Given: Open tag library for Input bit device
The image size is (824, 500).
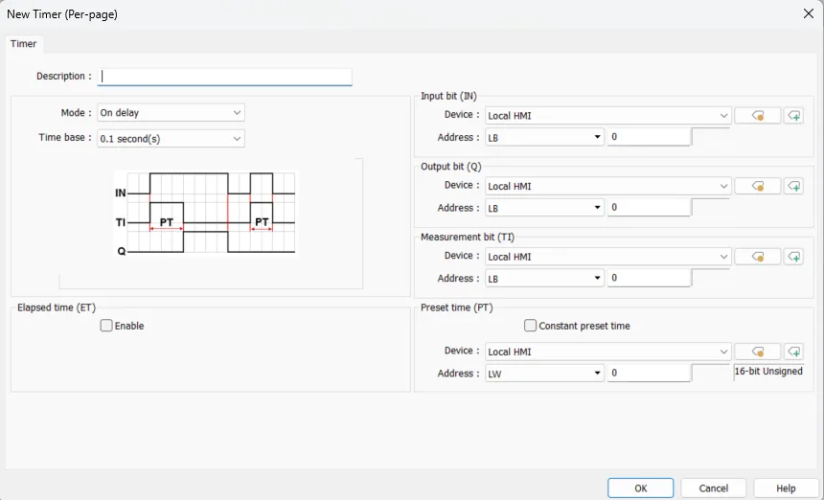Looking at the screenshot, I should (757, 116).
